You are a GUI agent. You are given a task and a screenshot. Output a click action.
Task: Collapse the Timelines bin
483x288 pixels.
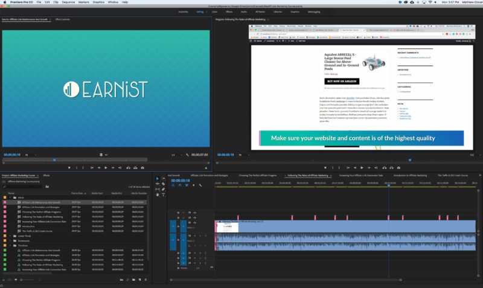click(x=10, y=246)
